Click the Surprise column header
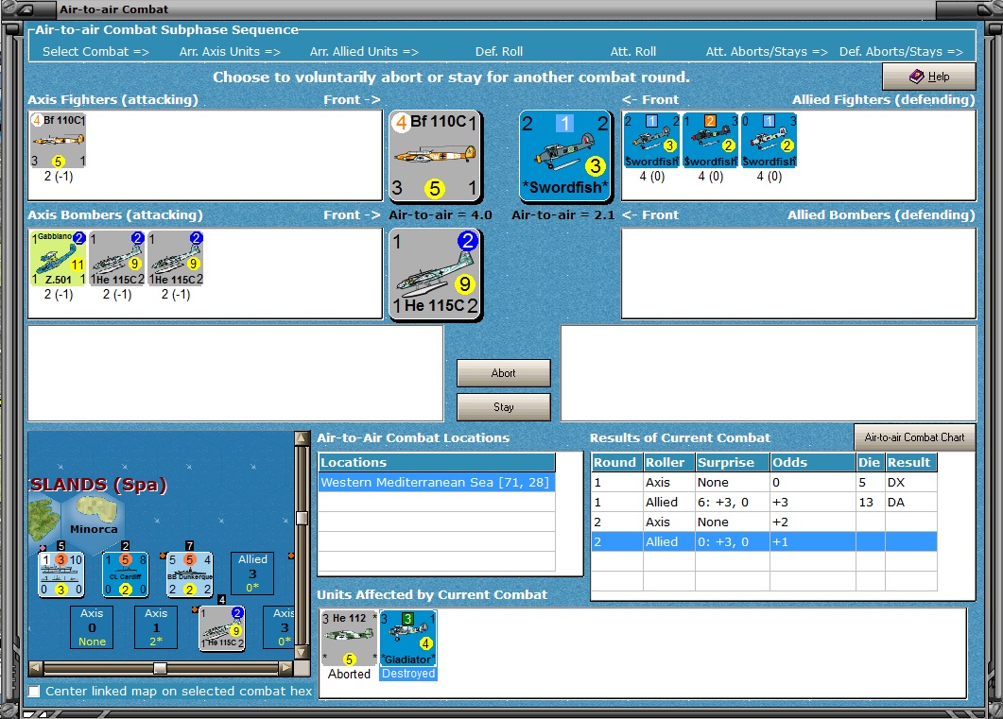Viewport: 1003px width, 719px height. 733,462
